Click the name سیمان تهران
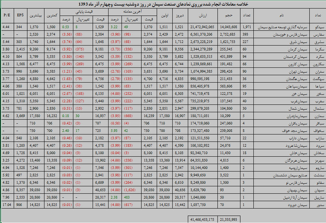Viewport: 326px width, 223px height. 298,72
